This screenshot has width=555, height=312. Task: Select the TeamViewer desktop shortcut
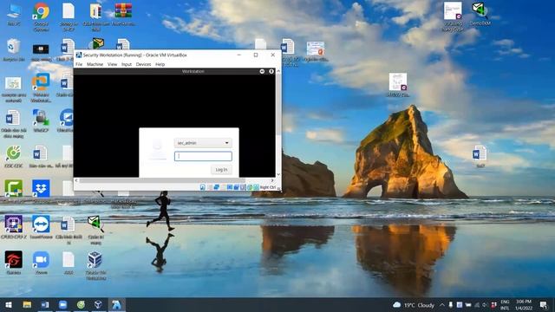point(41,227)
